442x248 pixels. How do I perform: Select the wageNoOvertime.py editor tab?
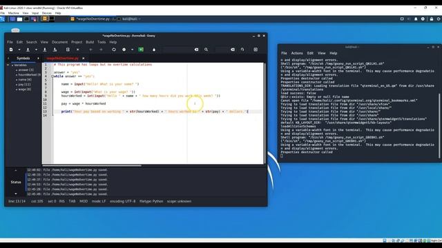tap(63, 58)
